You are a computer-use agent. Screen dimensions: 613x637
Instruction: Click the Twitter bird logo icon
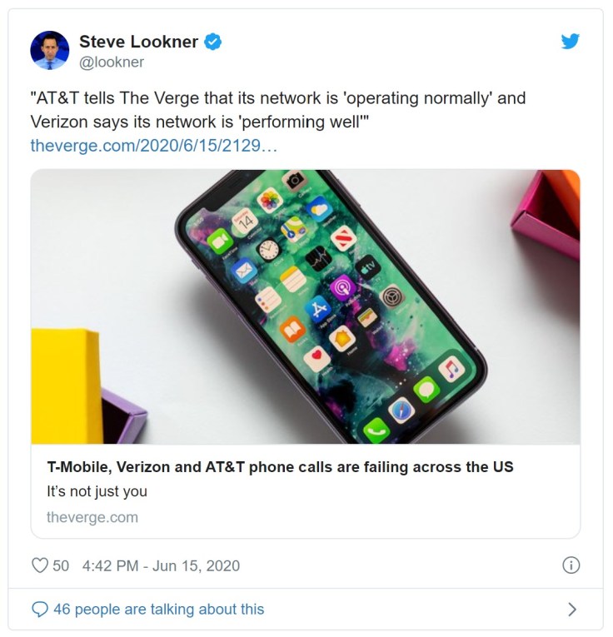pyautogui.click(x=570, y=42)
